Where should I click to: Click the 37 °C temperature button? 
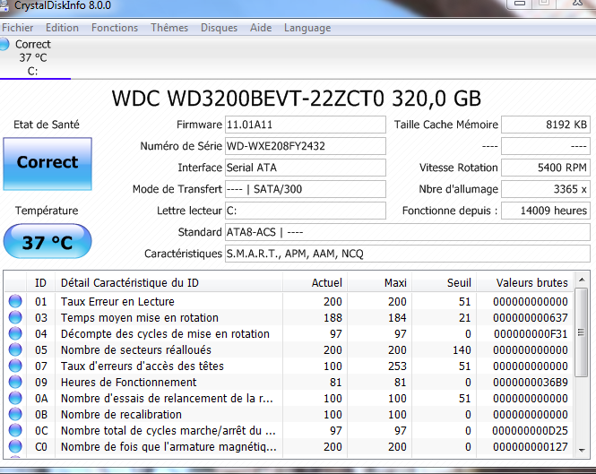click(x=48, y=241)
